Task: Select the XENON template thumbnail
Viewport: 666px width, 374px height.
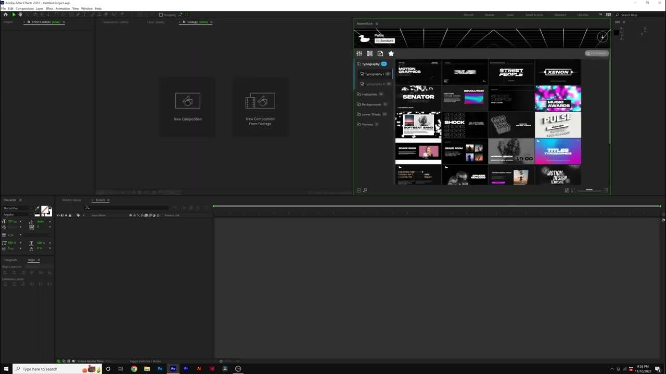Action: (558, 72)
